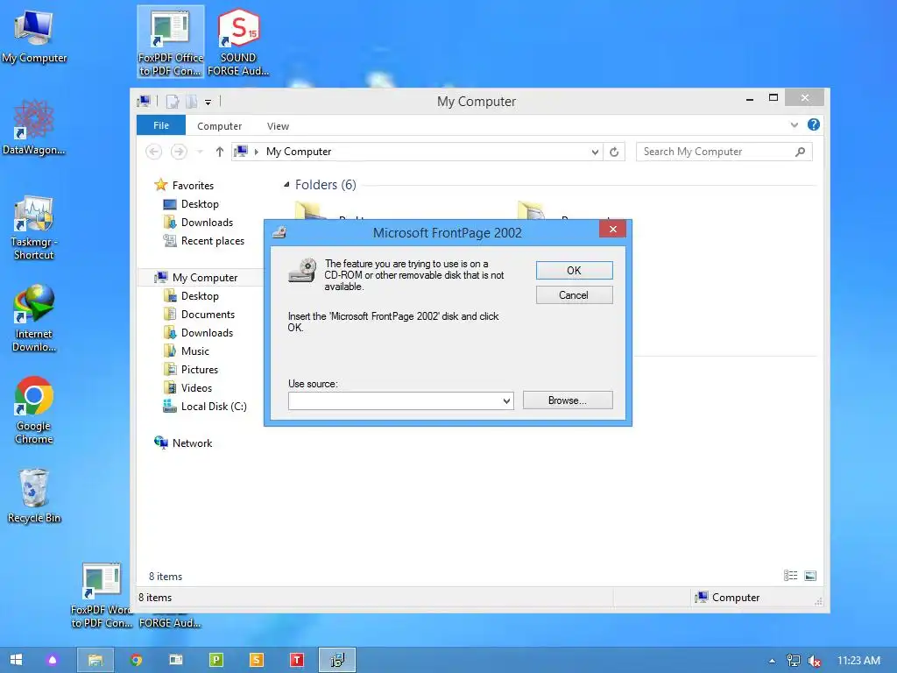Click the installer taskbar icon

pyautogui.click(x=337, y=660)
